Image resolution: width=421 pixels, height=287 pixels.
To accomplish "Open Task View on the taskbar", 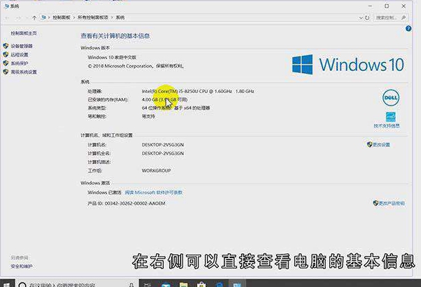I will [x=148, y=284].
